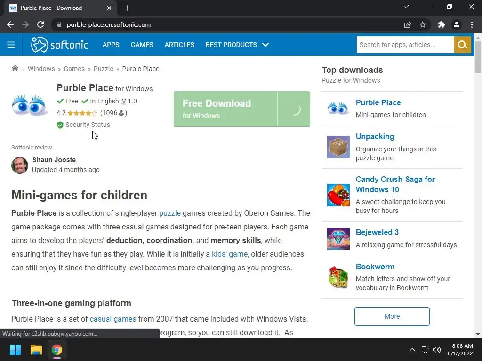The image size is (482, 361).
Task: Click the Games breadcrumb link
Action: 74,69
